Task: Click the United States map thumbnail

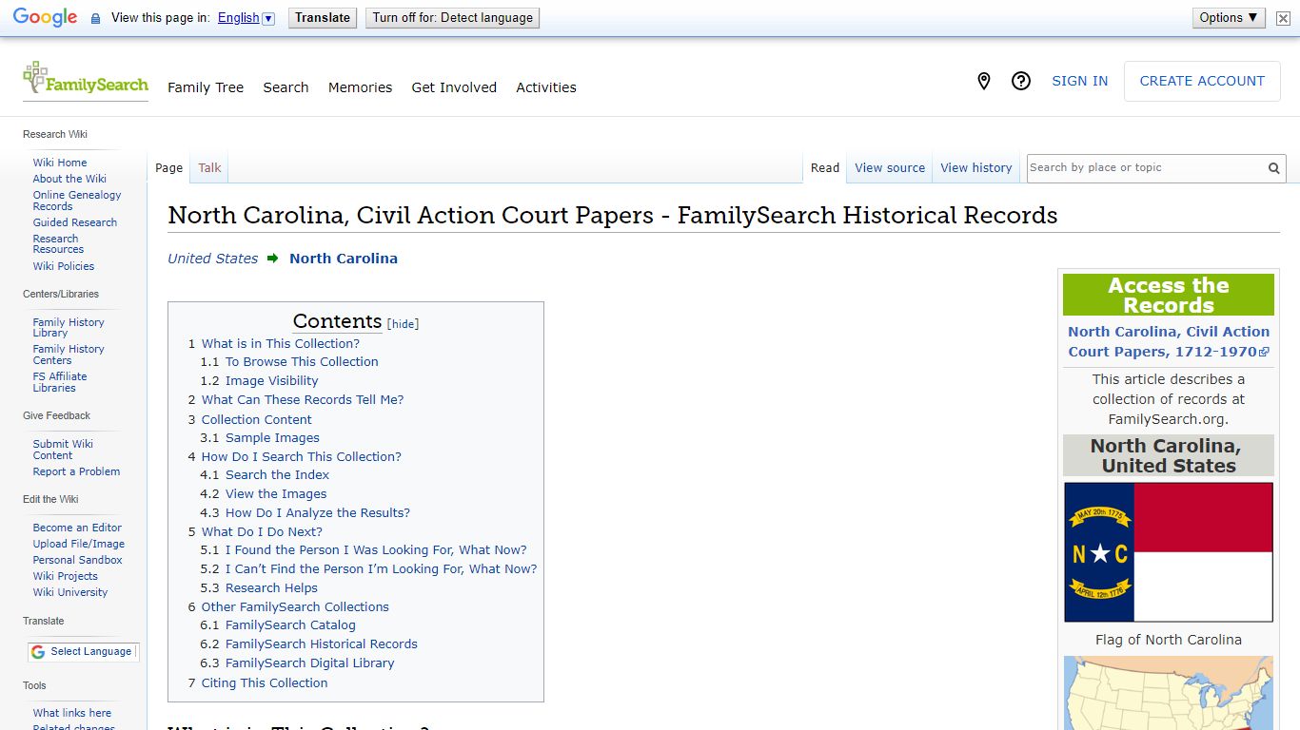Action: click(x=1169, y=693)
